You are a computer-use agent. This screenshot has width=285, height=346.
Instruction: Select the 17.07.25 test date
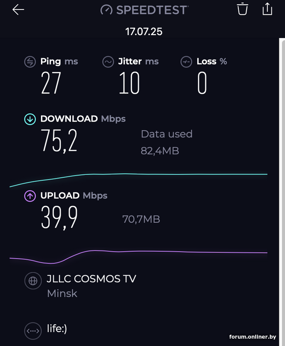point(144,32)
